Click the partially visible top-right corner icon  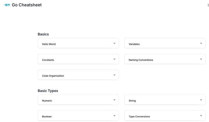tap(208, 5)
